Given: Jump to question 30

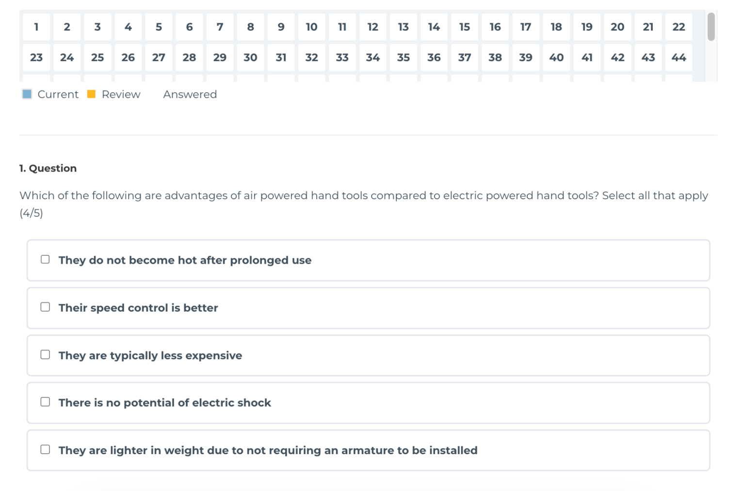Looking at the screenshot, I should pyautogui.click(x=250, y=57).
